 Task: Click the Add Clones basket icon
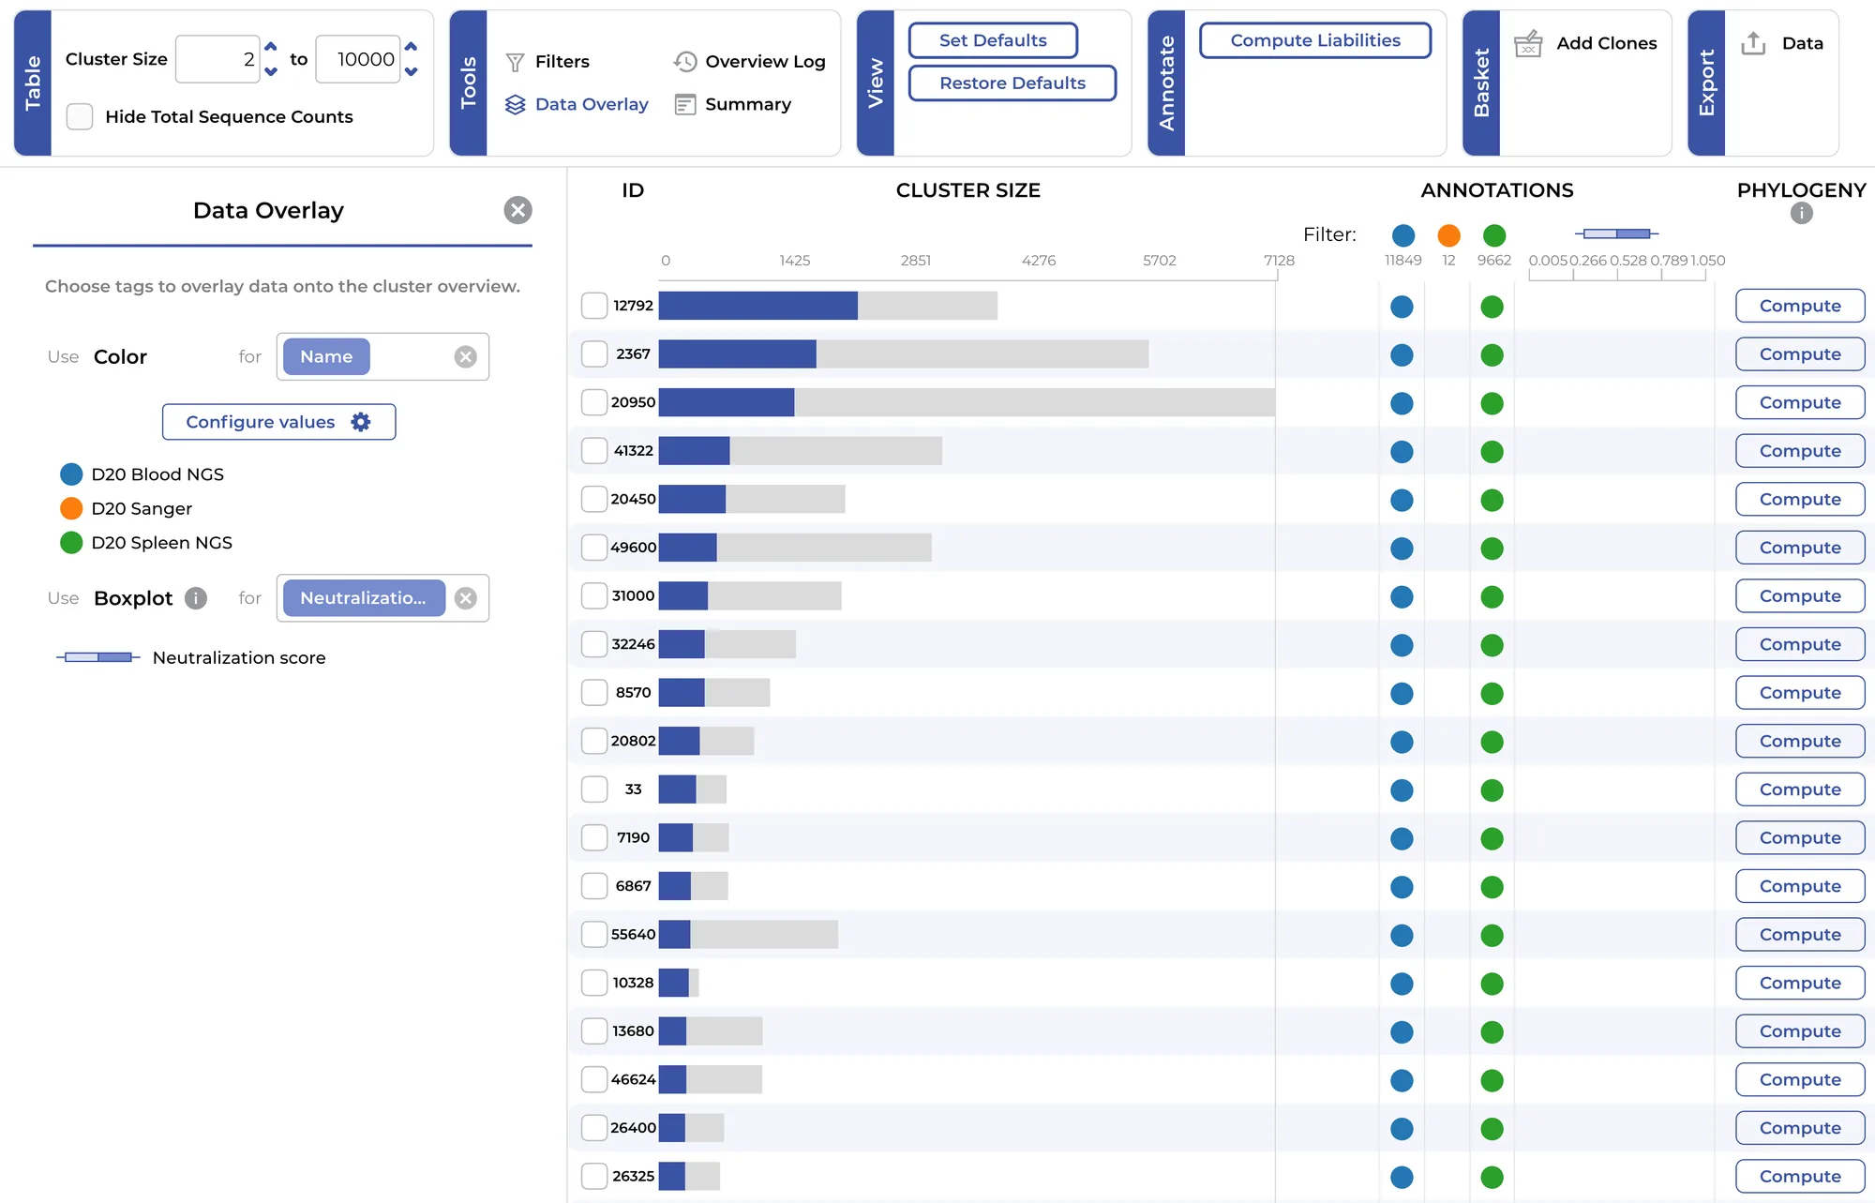(1528, 43)
